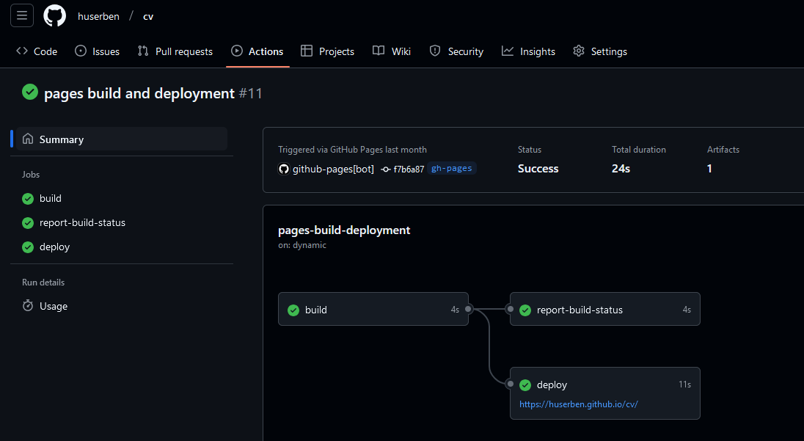The height and width of the screenshot is (441, 804).
Task: Open the build node in the workflow graph
Action: (373, 309)
